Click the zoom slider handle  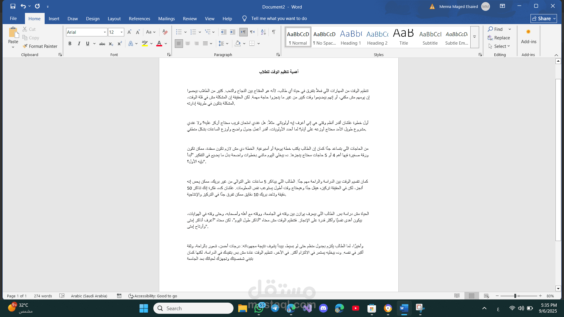515,296
